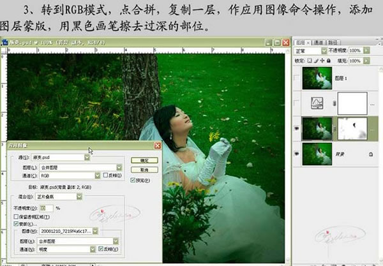
Task: Select the Background layer thumbnail
Action: coord(317,154)
